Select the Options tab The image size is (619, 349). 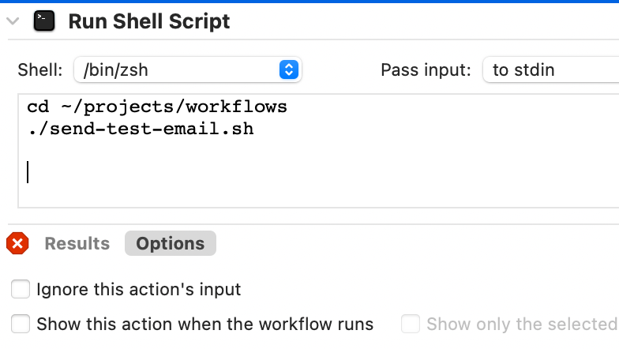point(171,243)
